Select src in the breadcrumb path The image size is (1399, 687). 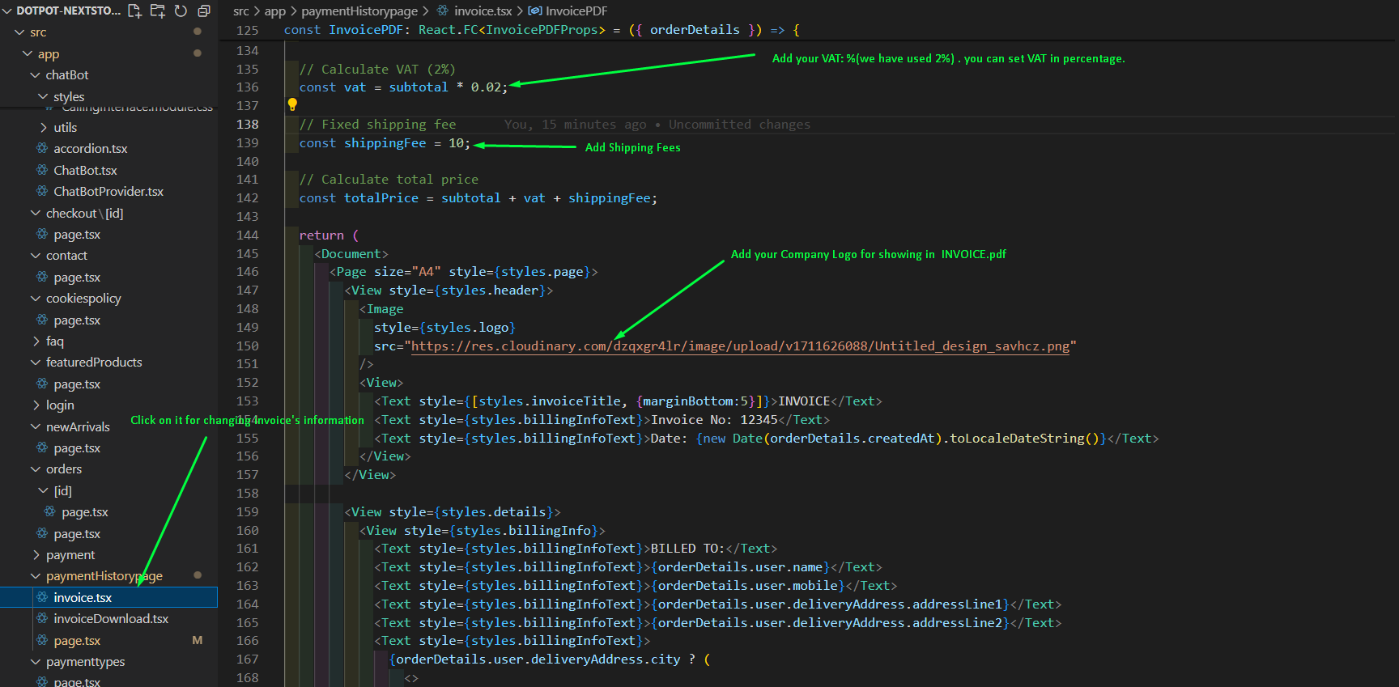(241, 11)
